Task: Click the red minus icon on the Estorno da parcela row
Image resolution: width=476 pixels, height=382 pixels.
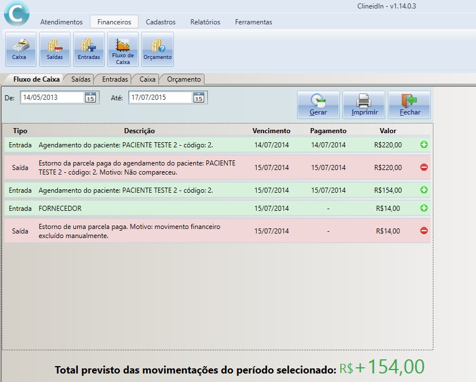Action: 425,167
